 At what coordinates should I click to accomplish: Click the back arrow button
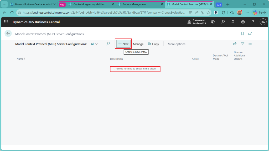[8, 33]
